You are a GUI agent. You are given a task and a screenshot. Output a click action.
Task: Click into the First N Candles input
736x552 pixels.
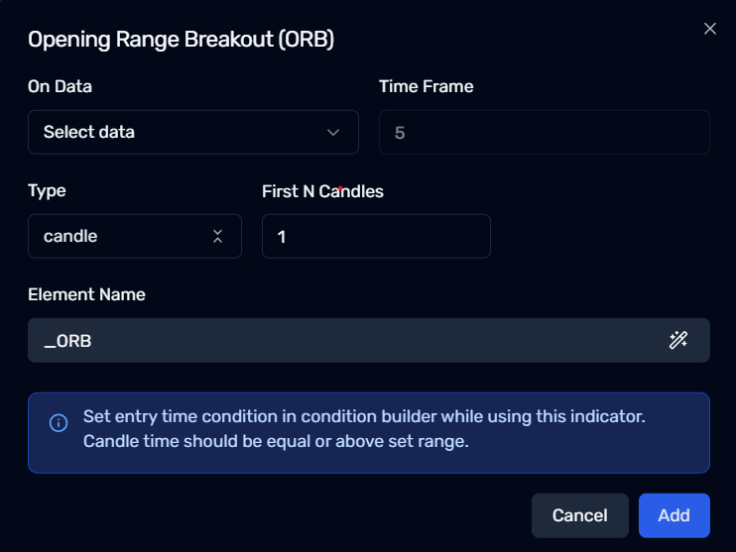(x=376, y=236)
